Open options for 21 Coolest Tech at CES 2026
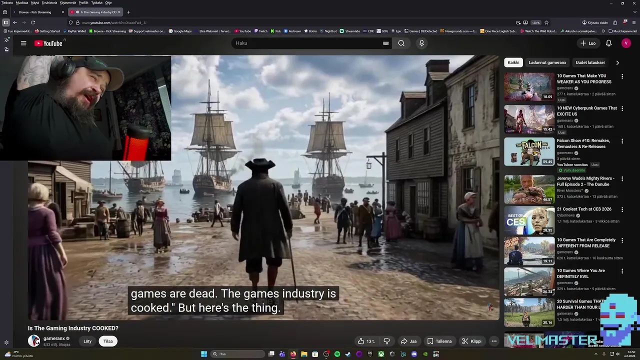This screenshot has height=360, width=640. pos(622,209)
